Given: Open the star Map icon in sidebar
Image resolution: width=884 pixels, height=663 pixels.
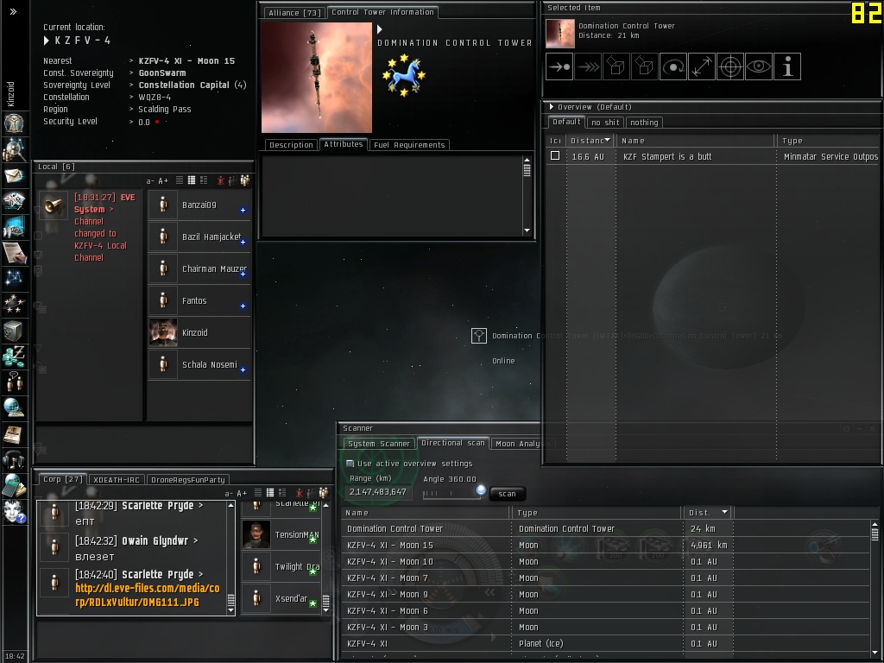Looking at the screenshot, I should (14, 279).
